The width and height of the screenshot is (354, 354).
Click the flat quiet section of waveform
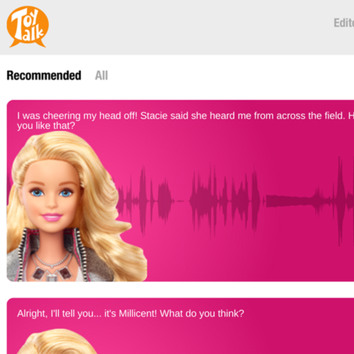289,201
